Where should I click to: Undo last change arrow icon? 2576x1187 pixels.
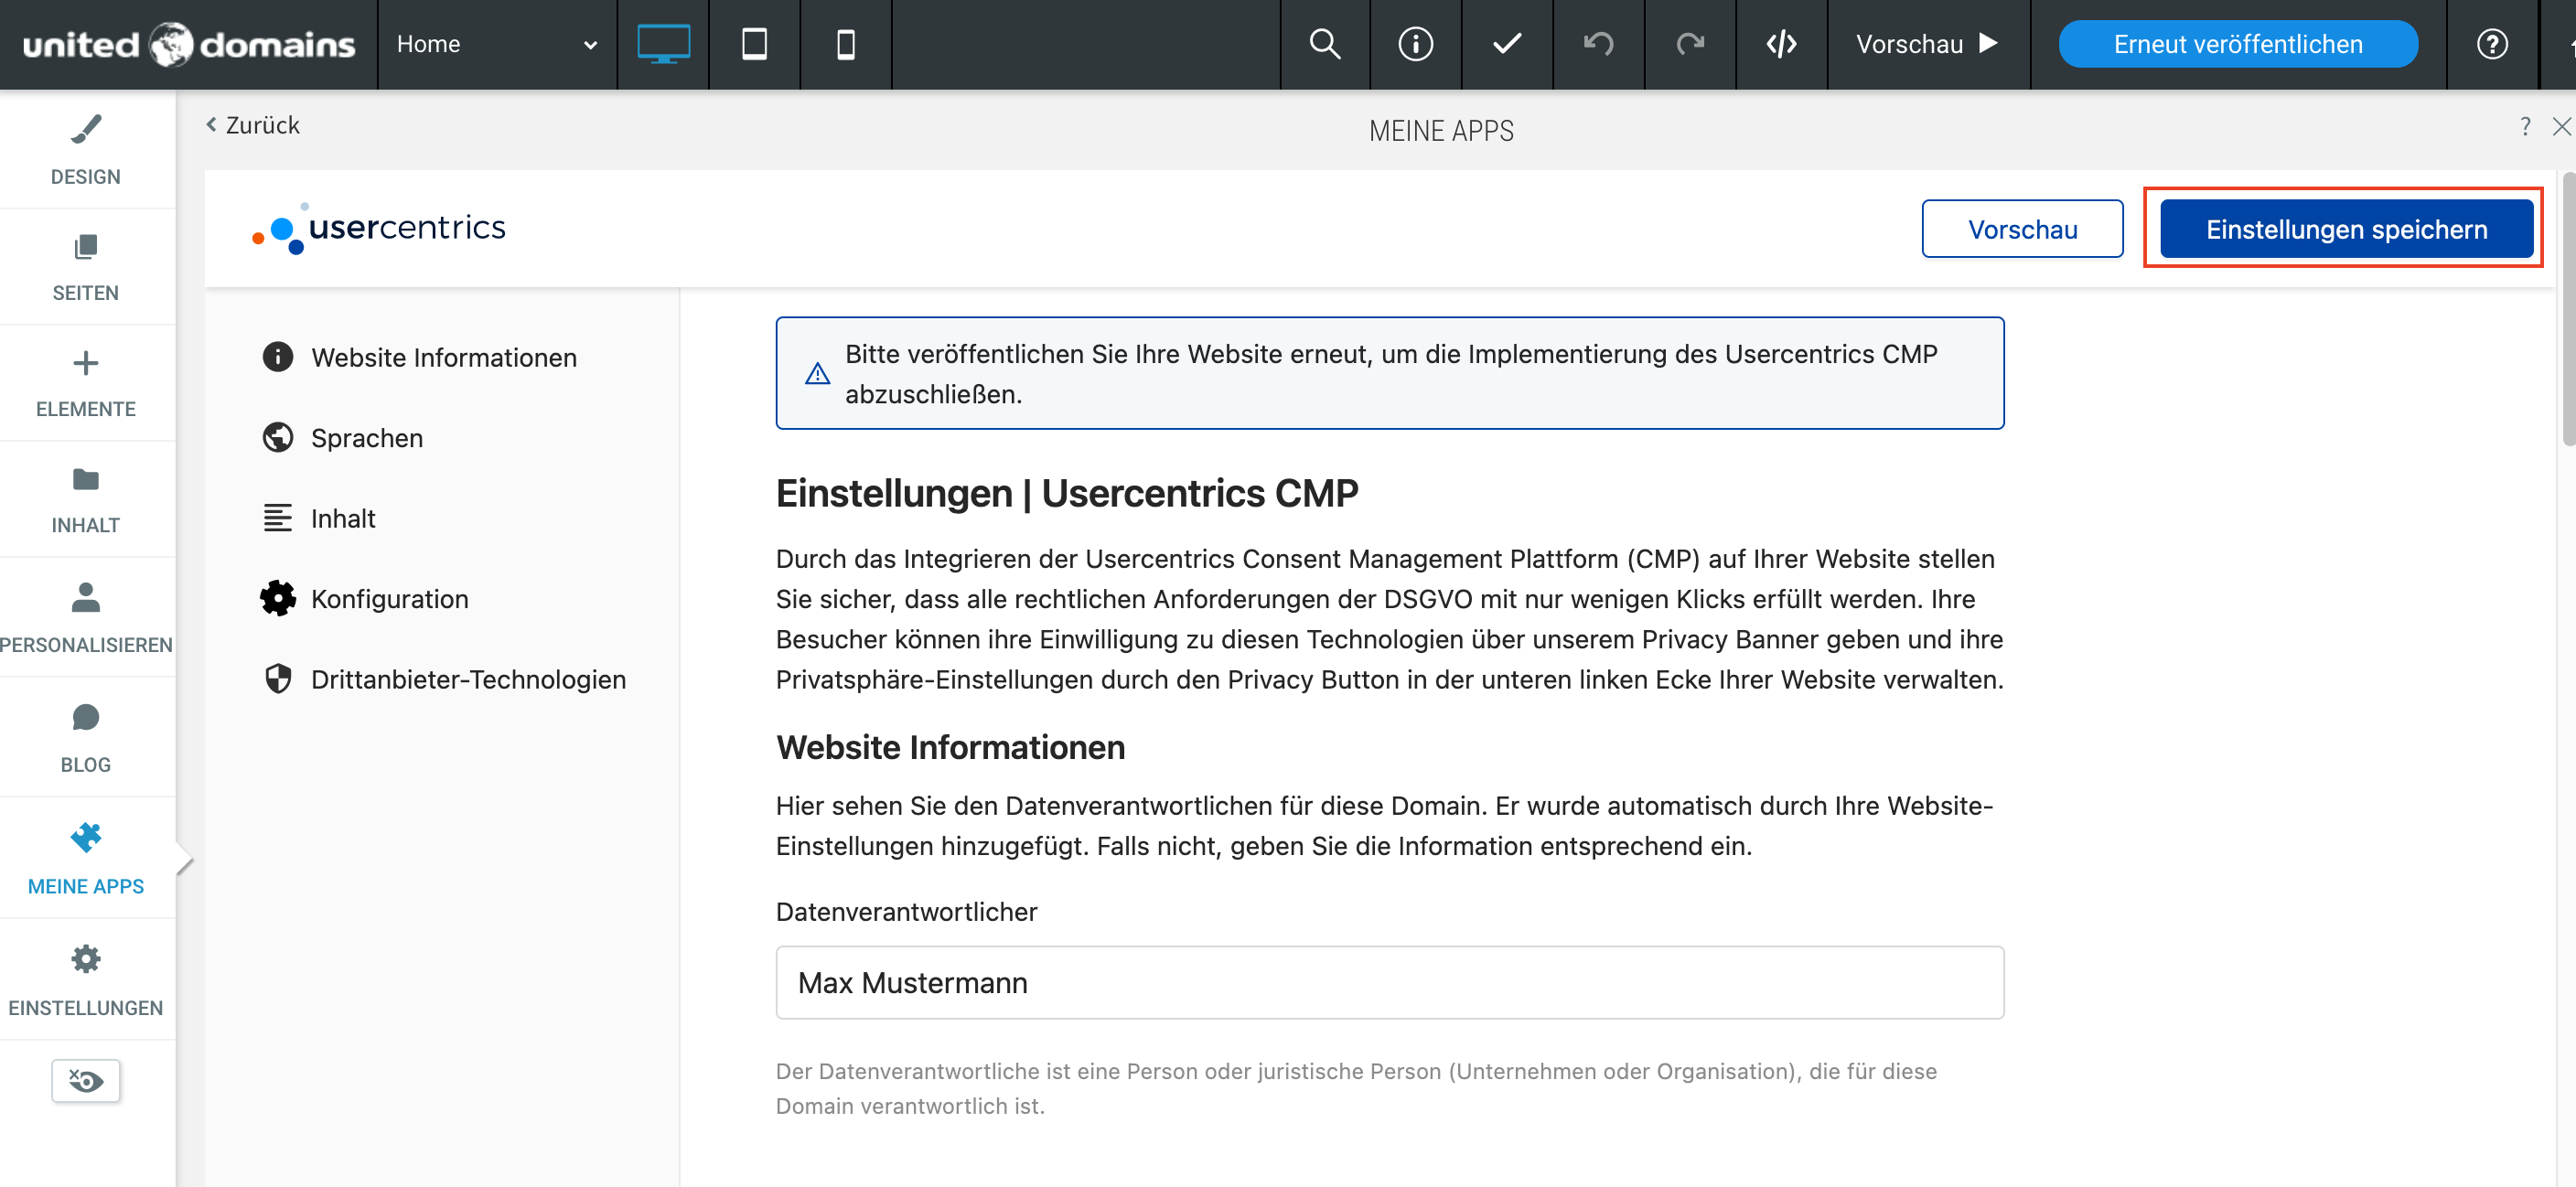coord(1598,44)
